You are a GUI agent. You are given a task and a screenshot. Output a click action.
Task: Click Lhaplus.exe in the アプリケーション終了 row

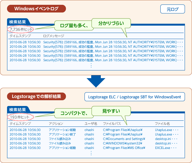click(164, 134)
